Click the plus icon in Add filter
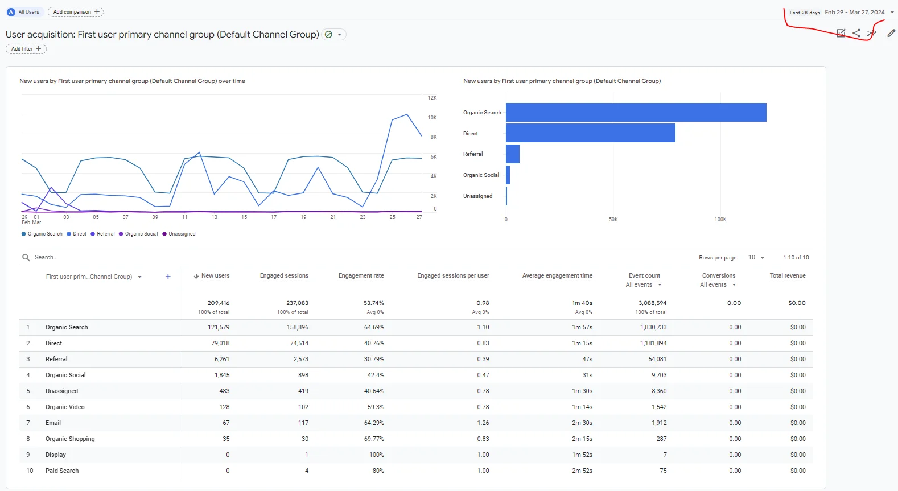Image resolution: width=898 pixels, height=491 pixels. [39, 49]
